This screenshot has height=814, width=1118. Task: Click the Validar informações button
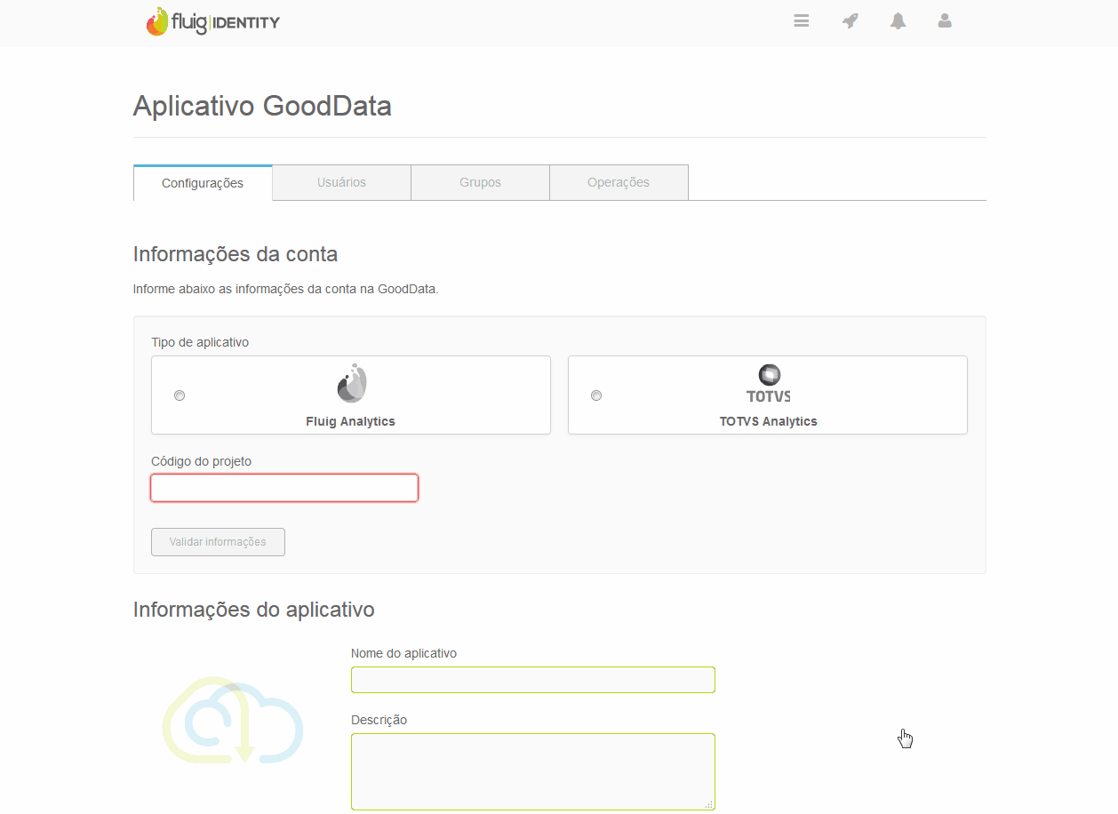click(218, 542)
